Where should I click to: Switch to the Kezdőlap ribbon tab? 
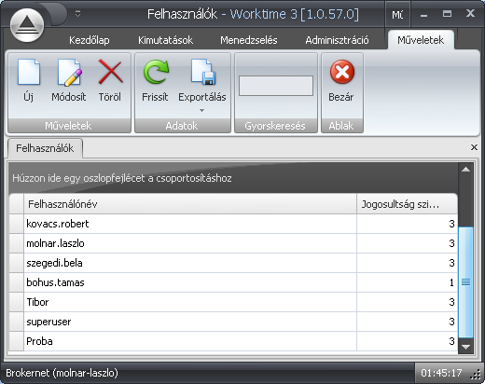pyautogui.click(x=90, y=40)
